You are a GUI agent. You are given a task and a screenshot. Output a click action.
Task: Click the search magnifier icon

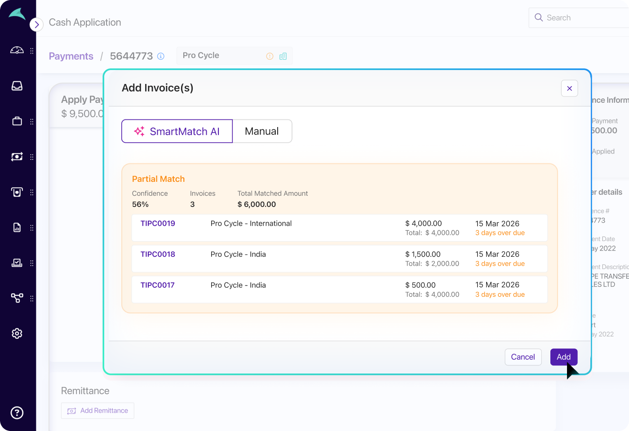pyautogui.click(x=539, y=18)
